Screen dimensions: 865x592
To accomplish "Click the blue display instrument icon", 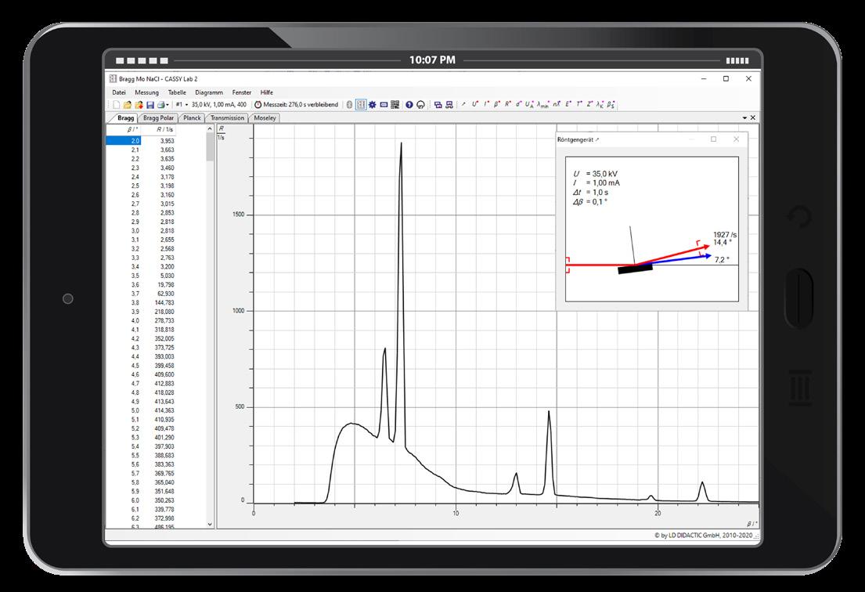I will point(384,104).
